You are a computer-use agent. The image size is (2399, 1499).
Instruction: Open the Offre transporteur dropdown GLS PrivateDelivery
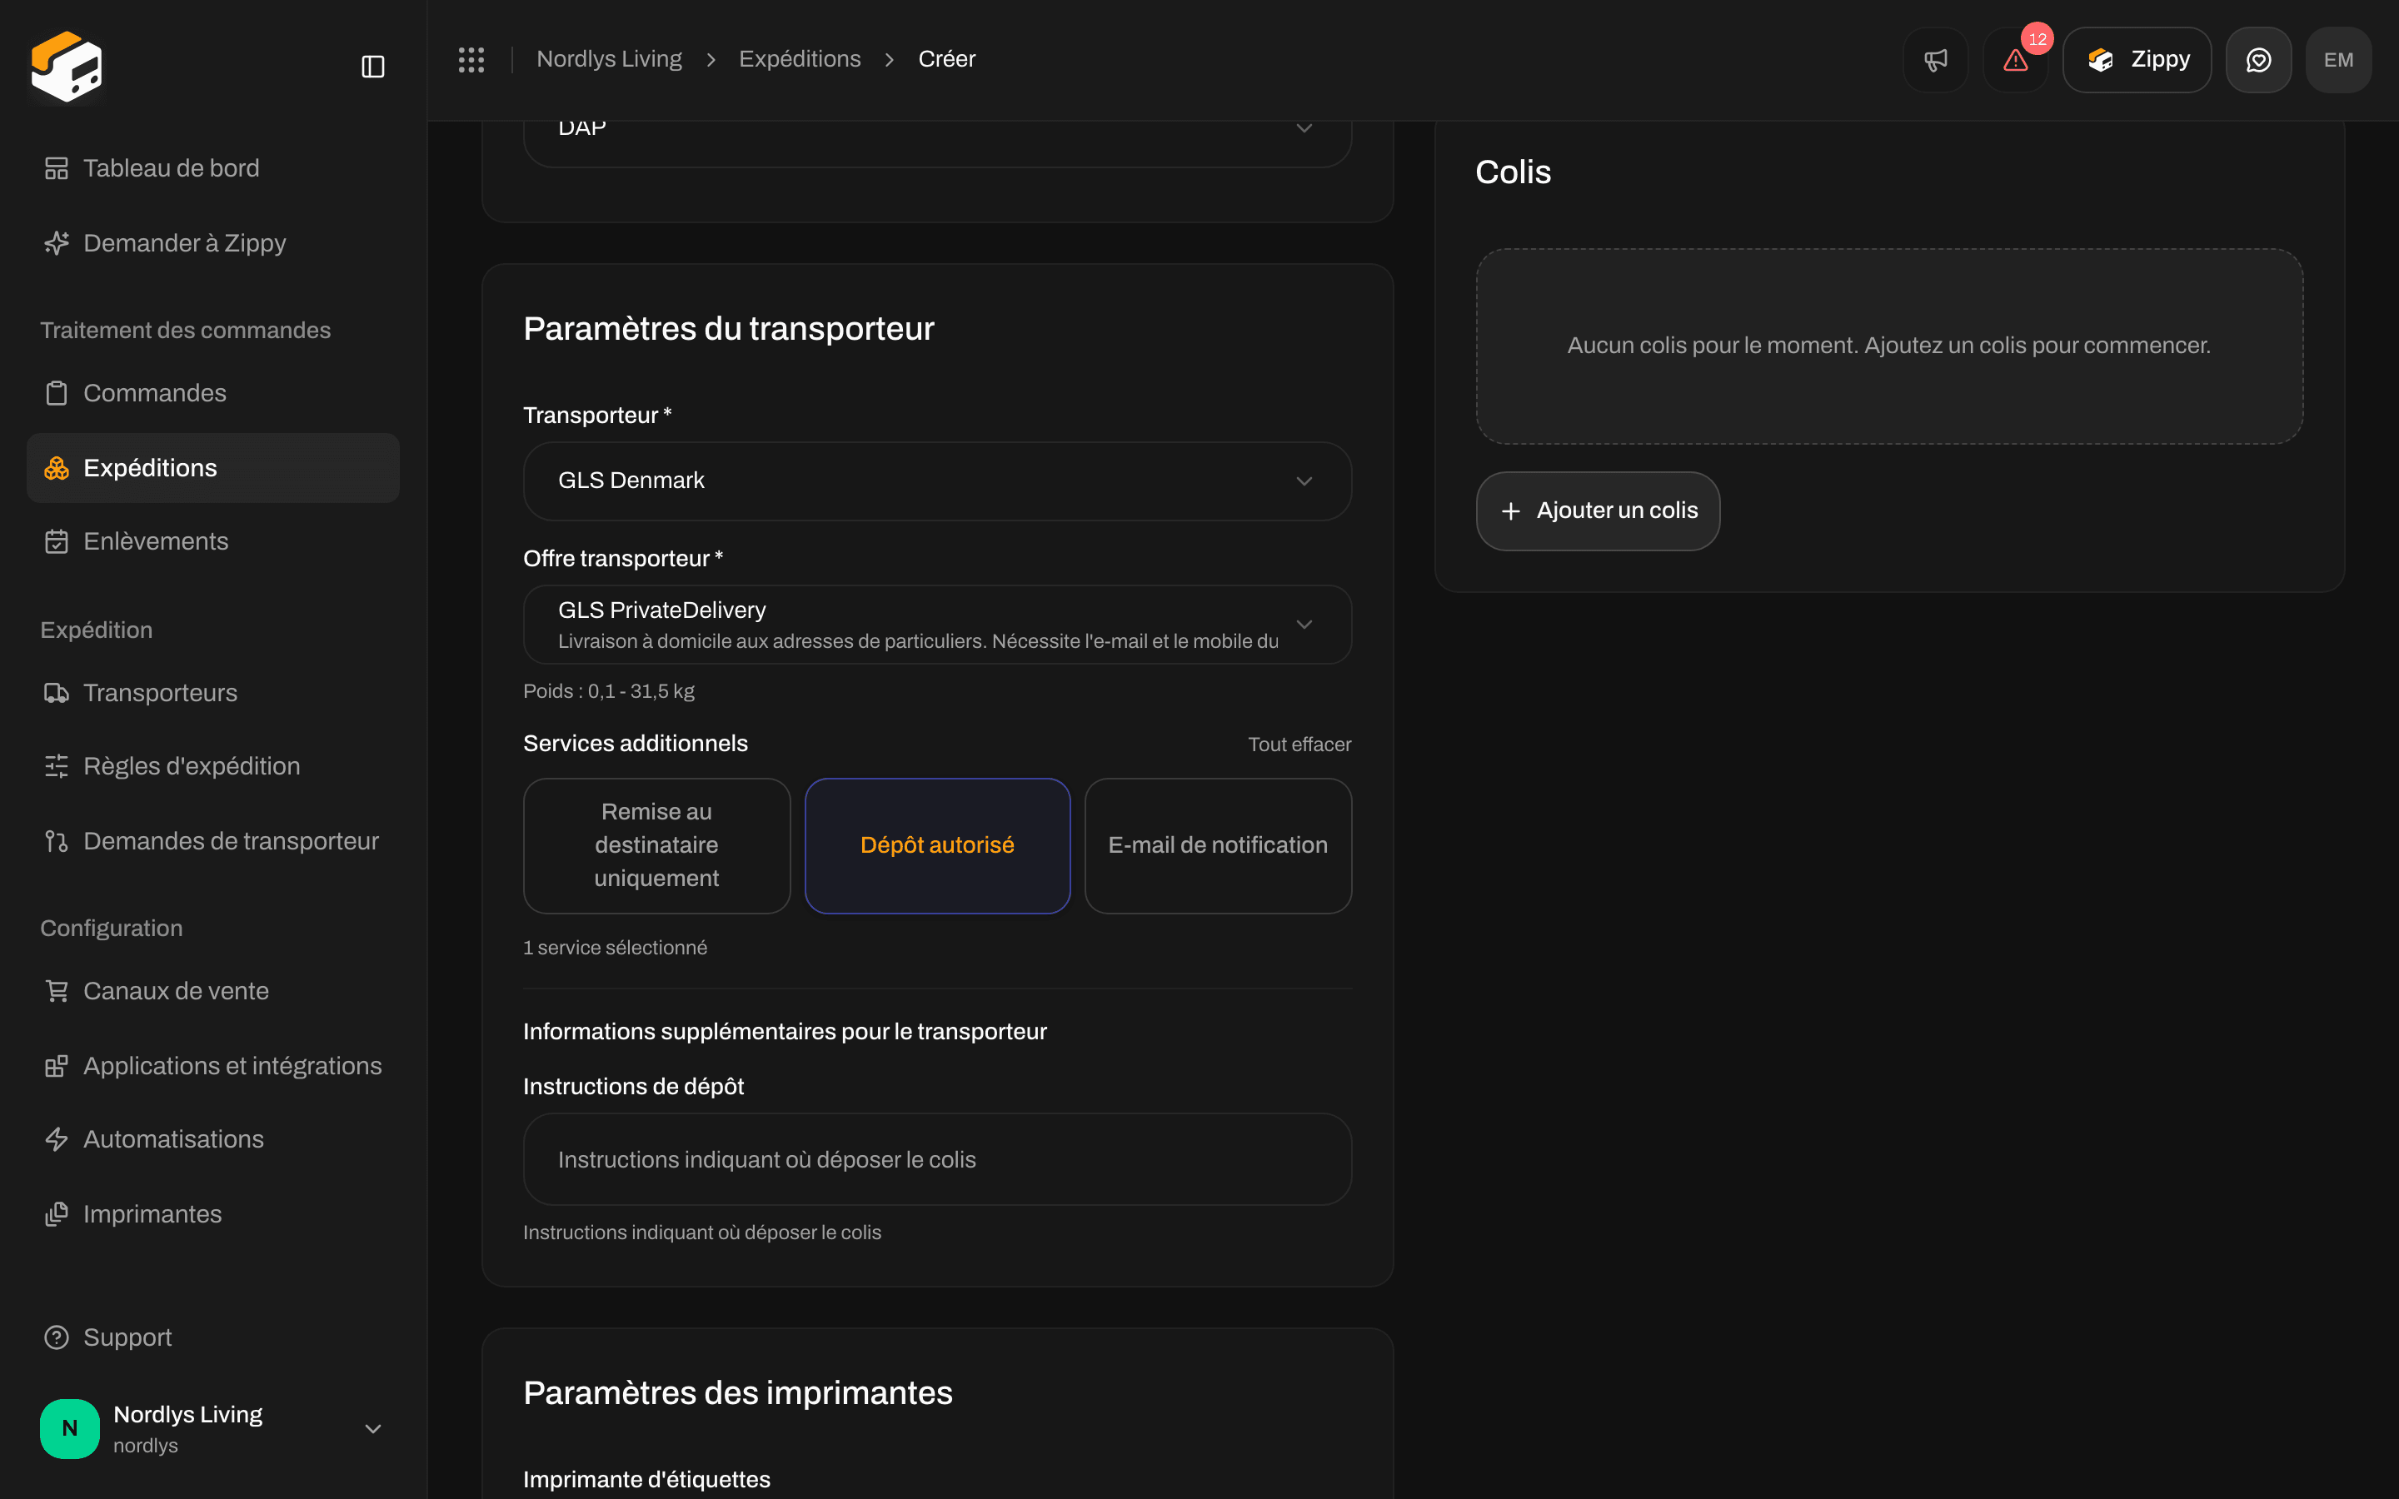click(937, 625)
